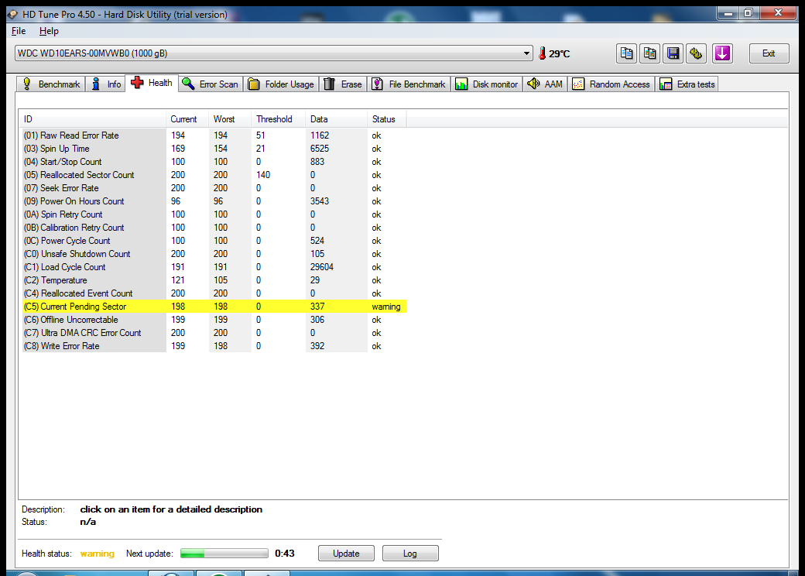
Task: Select the (C2) Temperature row
Action: point(214,280)
